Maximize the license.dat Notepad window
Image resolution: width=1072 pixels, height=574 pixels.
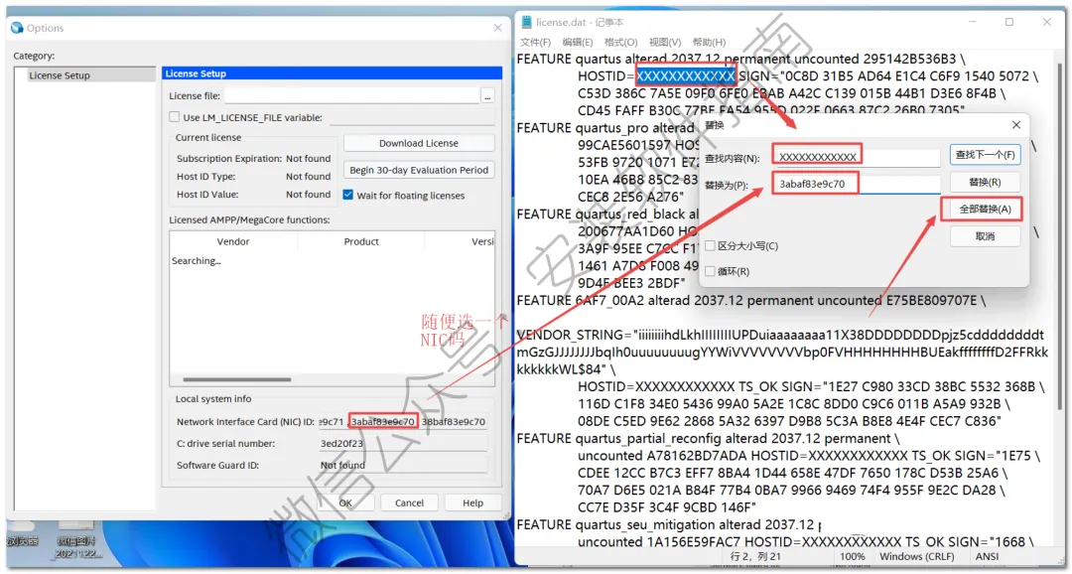click(x=1009, y=23)
